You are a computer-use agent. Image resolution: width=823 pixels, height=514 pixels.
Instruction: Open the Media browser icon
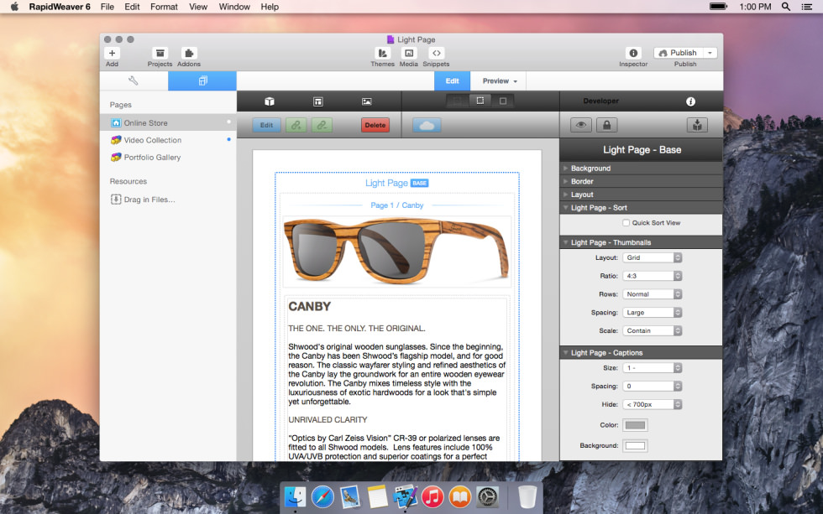(409, 53)
